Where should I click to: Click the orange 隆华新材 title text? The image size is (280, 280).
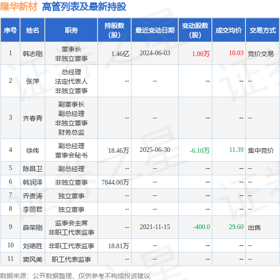click(x=19, y=7)
